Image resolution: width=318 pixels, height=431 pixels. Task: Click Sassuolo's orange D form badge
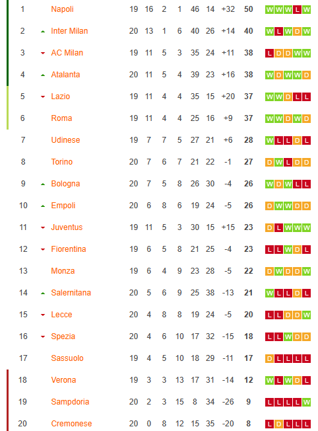[x=269, y=359]
